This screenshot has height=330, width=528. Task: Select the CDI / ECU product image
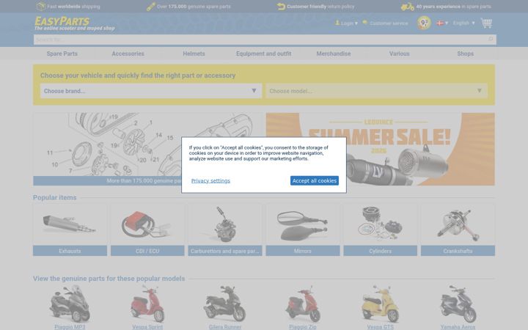pos(147,224)
